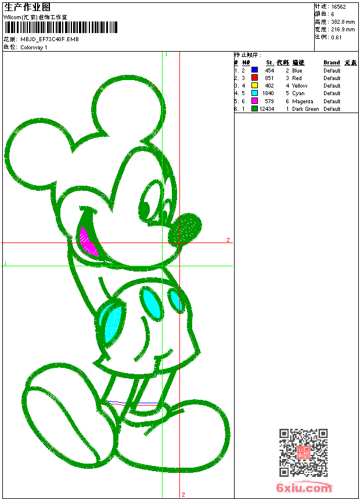Click the stitch count 454 in the Blue row
Image resolution: width=360 pixels, height=499 pixels.
click(x=269, y=71)
